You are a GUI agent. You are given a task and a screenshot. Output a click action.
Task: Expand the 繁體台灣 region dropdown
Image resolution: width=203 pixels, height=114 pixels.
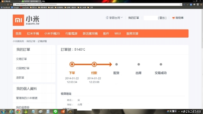pyautogui.click(x=114, y=18)
